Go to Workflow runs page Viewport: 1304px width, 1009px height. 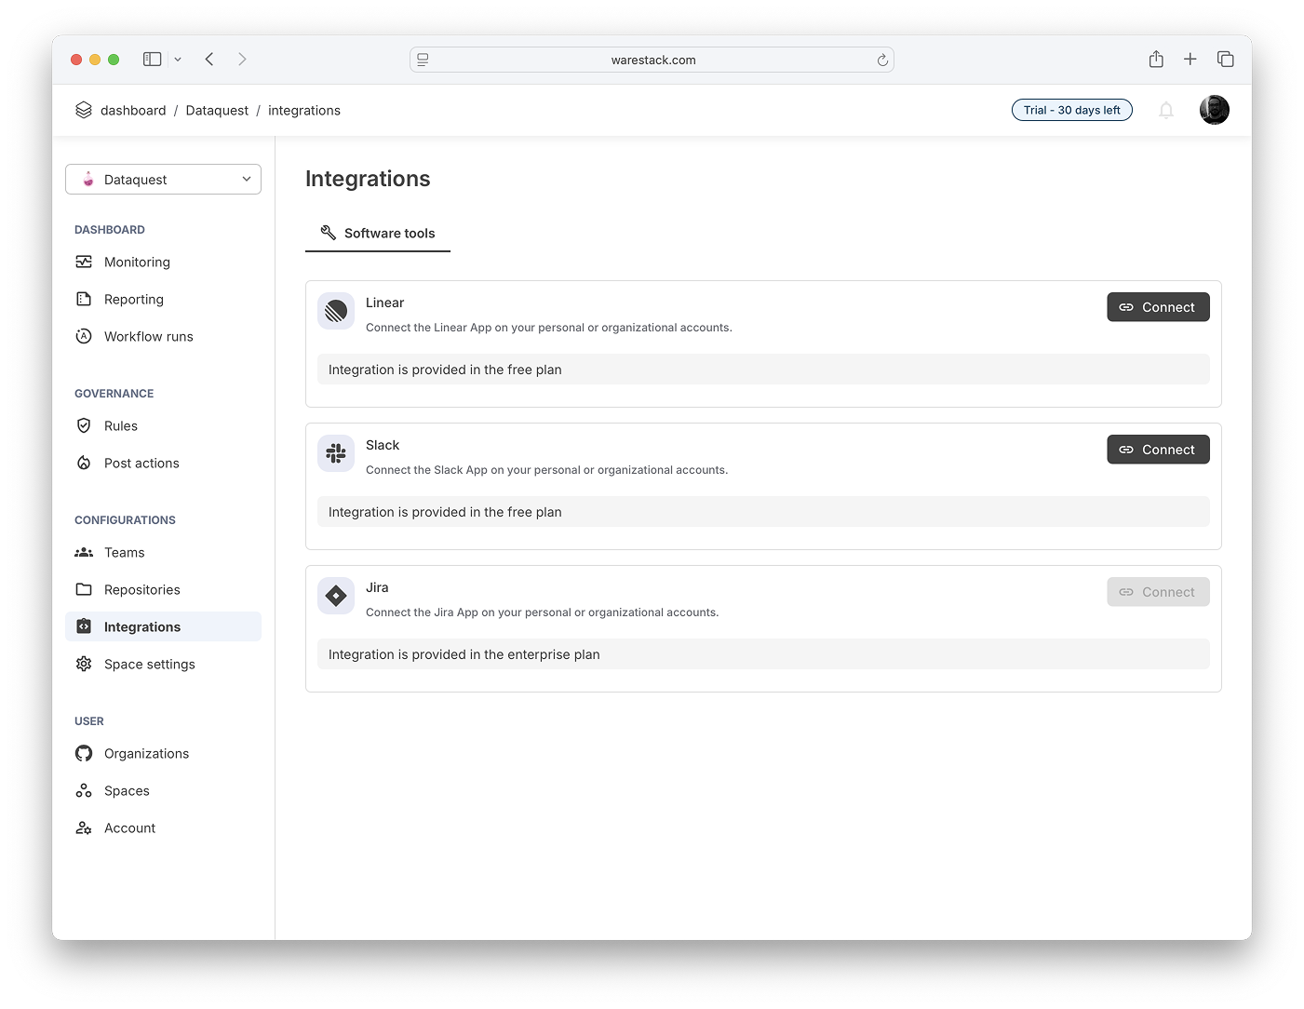click(148, 337)
